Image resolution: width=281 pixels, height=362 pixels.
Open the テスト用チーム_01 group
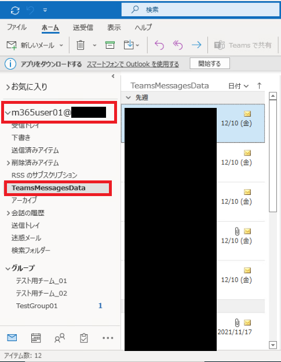pos(42,281)
